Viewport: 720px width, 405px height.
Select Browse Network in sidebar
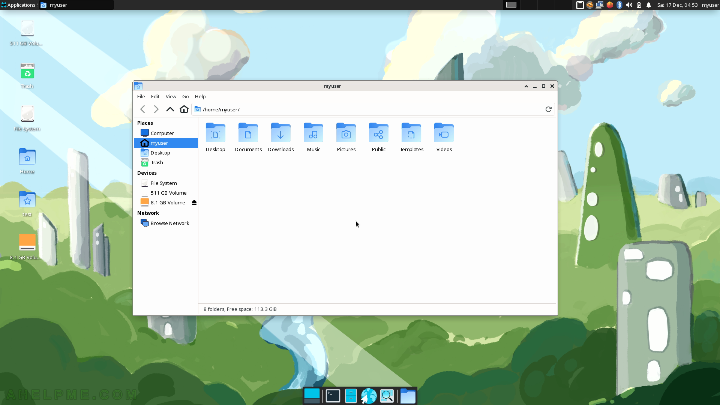166,223
